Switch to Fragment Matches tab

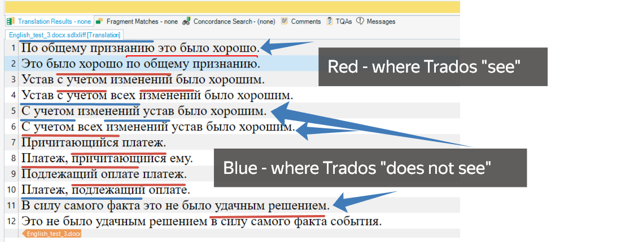[137, 21]
